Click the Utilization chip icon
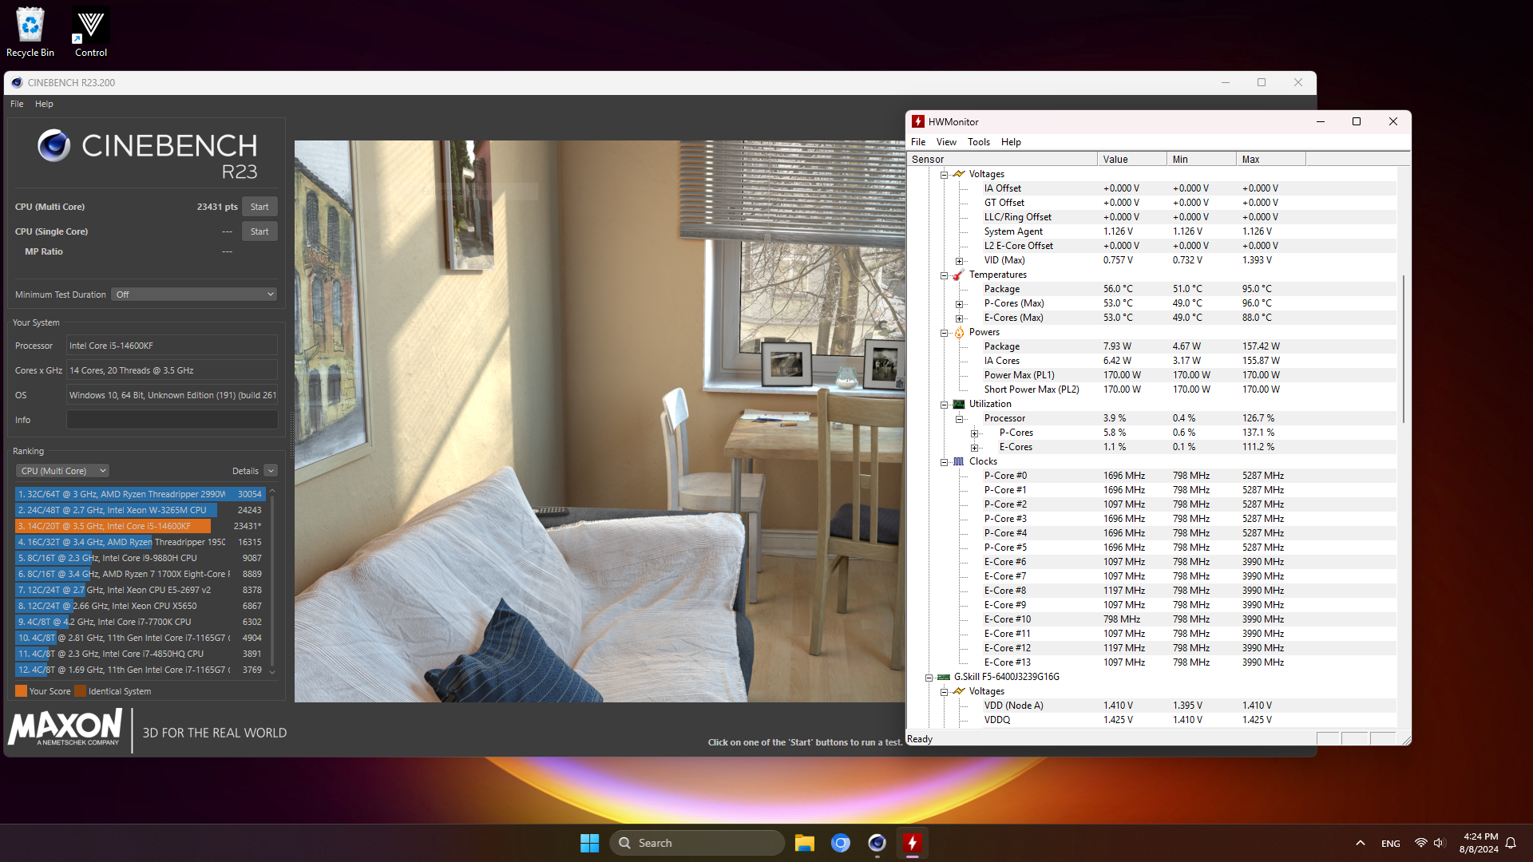Image resolution: width=1533 pixels, height=862 pixels. 959,404
